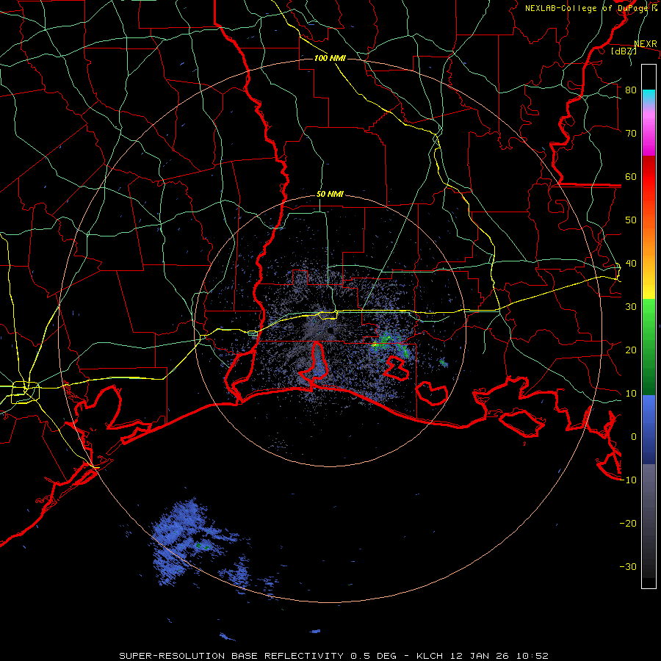Viewport: 661px width, 661px height.
Task: Select the -20 value on the dBZ scale
Action: coord(628,524)
